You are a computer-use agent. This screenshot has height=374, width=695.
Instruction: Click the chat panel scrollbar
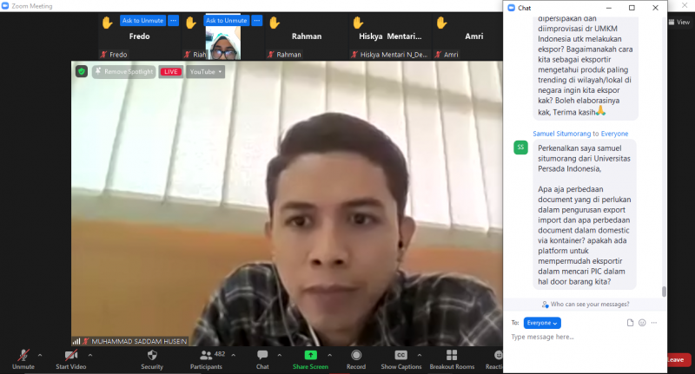pyautogui.click(x=664, y=292)
